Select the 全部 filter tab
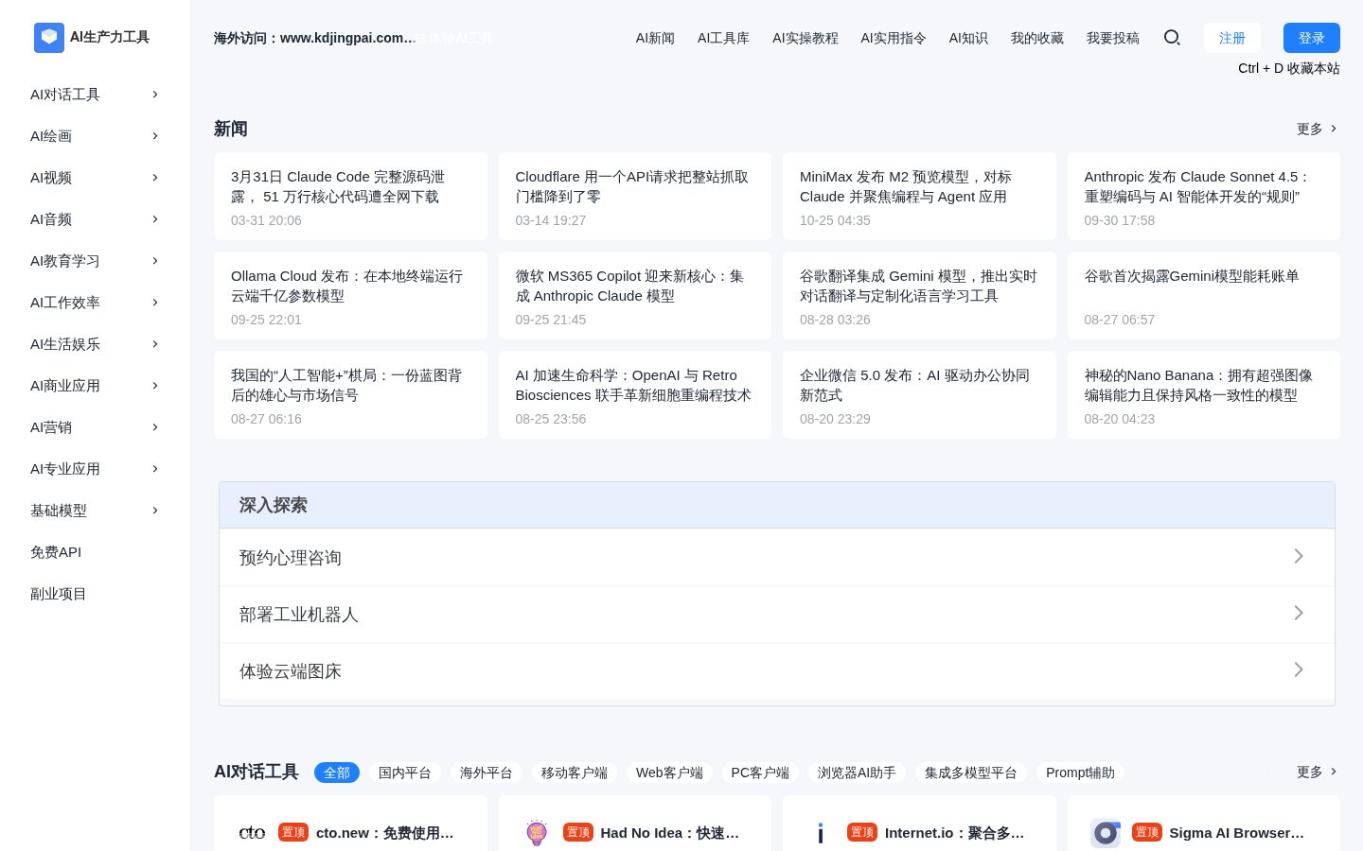The width and height of the screenshot is (1363, 851). [337, 773]
